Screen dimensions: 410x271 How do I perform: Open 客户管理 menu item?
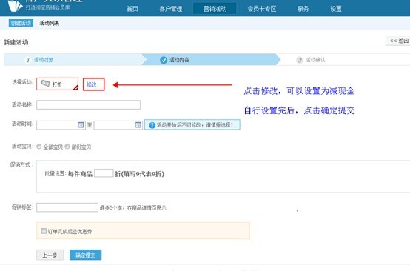point(171,9)
